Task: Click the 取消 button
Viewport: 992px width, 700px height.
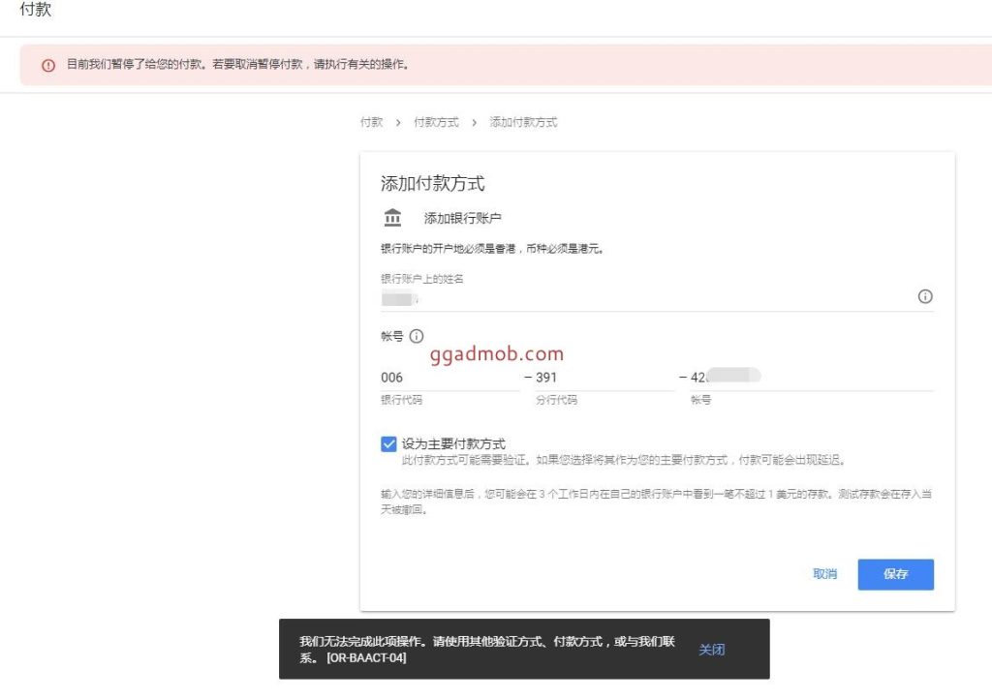Action: pyautogui.click(x=824, y=574)
